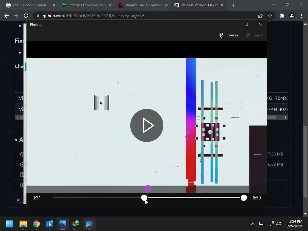The width and height of the screenshot is (308, 231).
Task: Cancel the video trim in Photos
Action: 254,35
